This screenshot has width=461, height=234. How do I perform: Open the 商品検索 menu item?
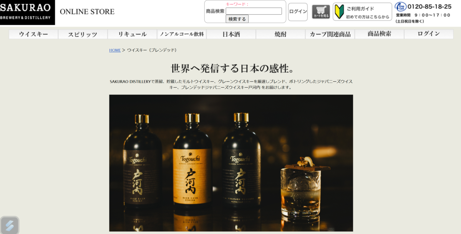380,34
